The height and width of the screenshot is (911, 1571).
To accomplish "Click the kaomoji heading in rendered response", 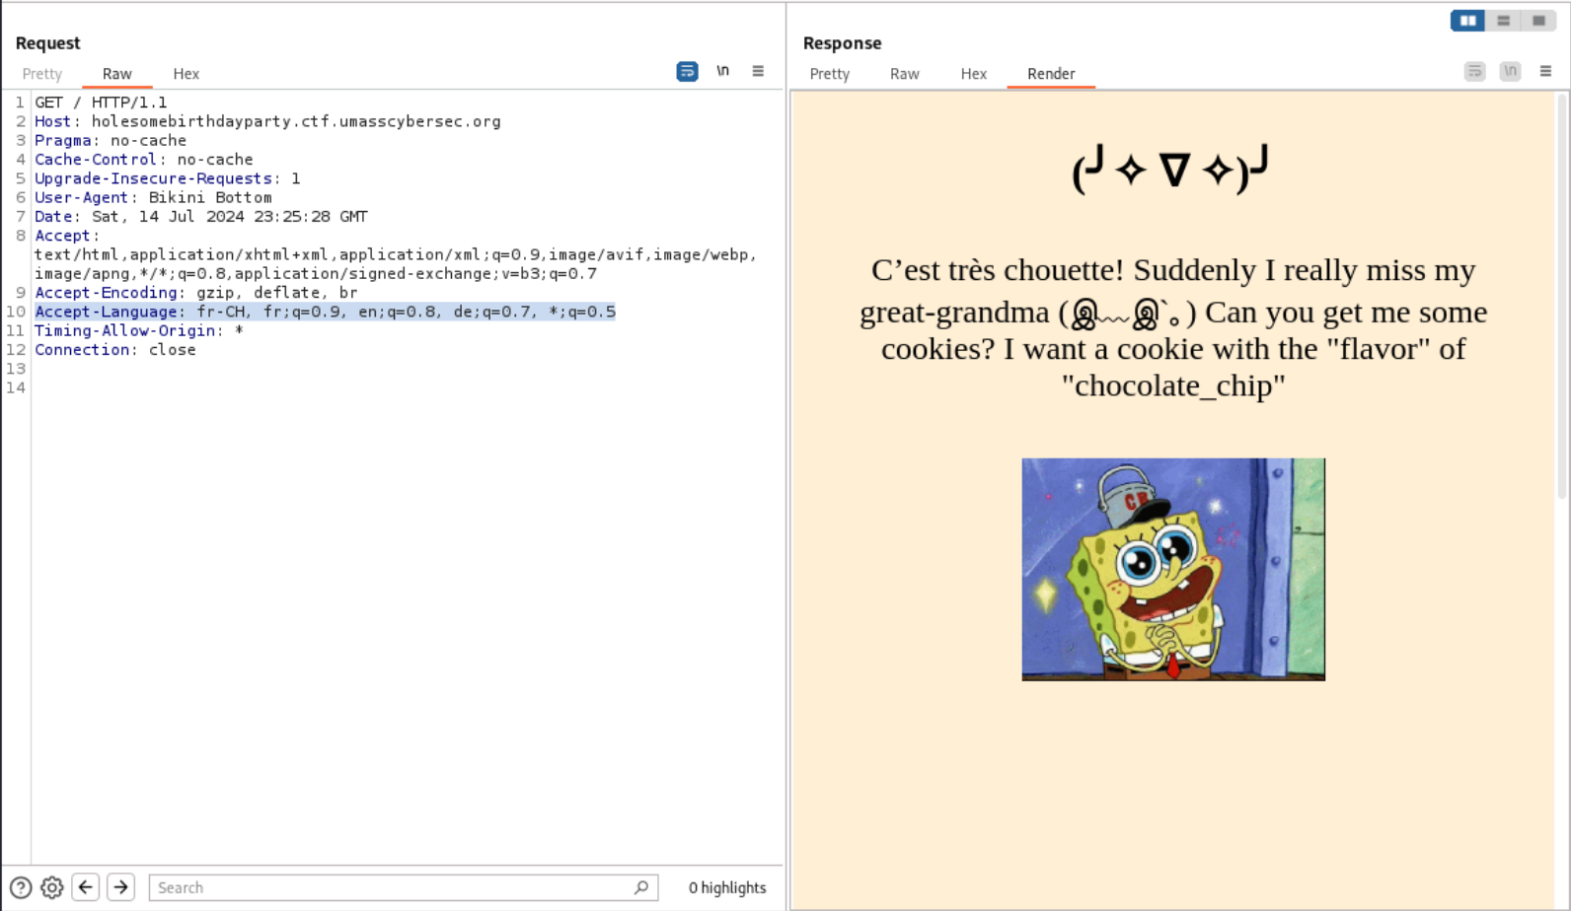I will [x=1170, y=169].
